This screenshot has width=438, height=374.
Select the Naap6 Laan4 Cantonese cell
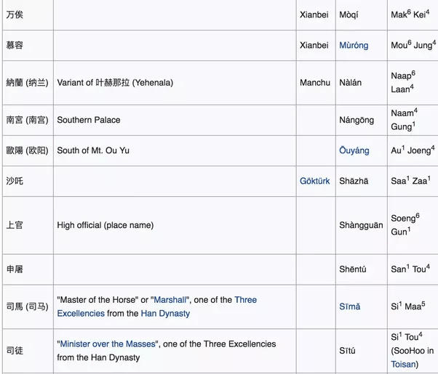[x=413, y=83]
